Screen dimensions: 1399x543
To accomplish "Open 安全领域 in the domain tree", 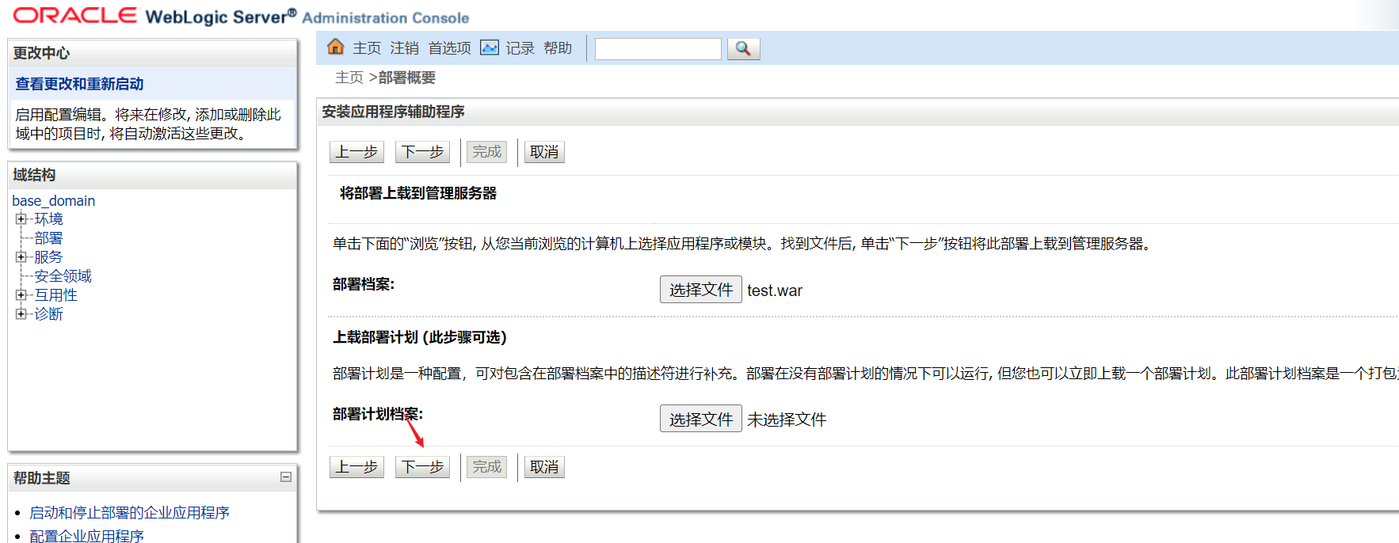I will tap(63, 276).
